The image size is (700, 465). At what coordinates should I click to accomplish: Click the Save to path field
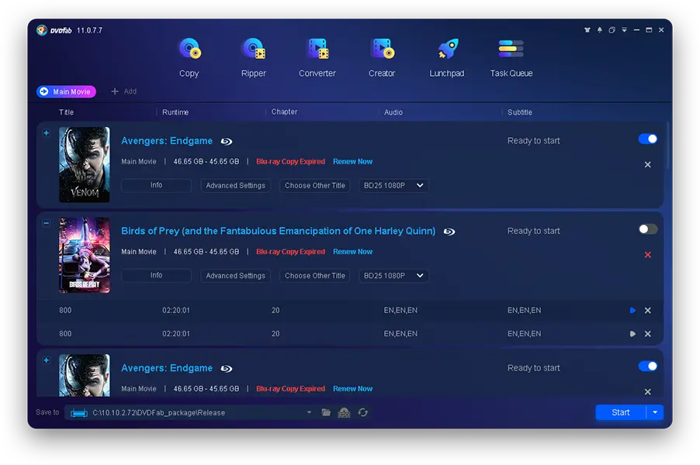(191, 412)
